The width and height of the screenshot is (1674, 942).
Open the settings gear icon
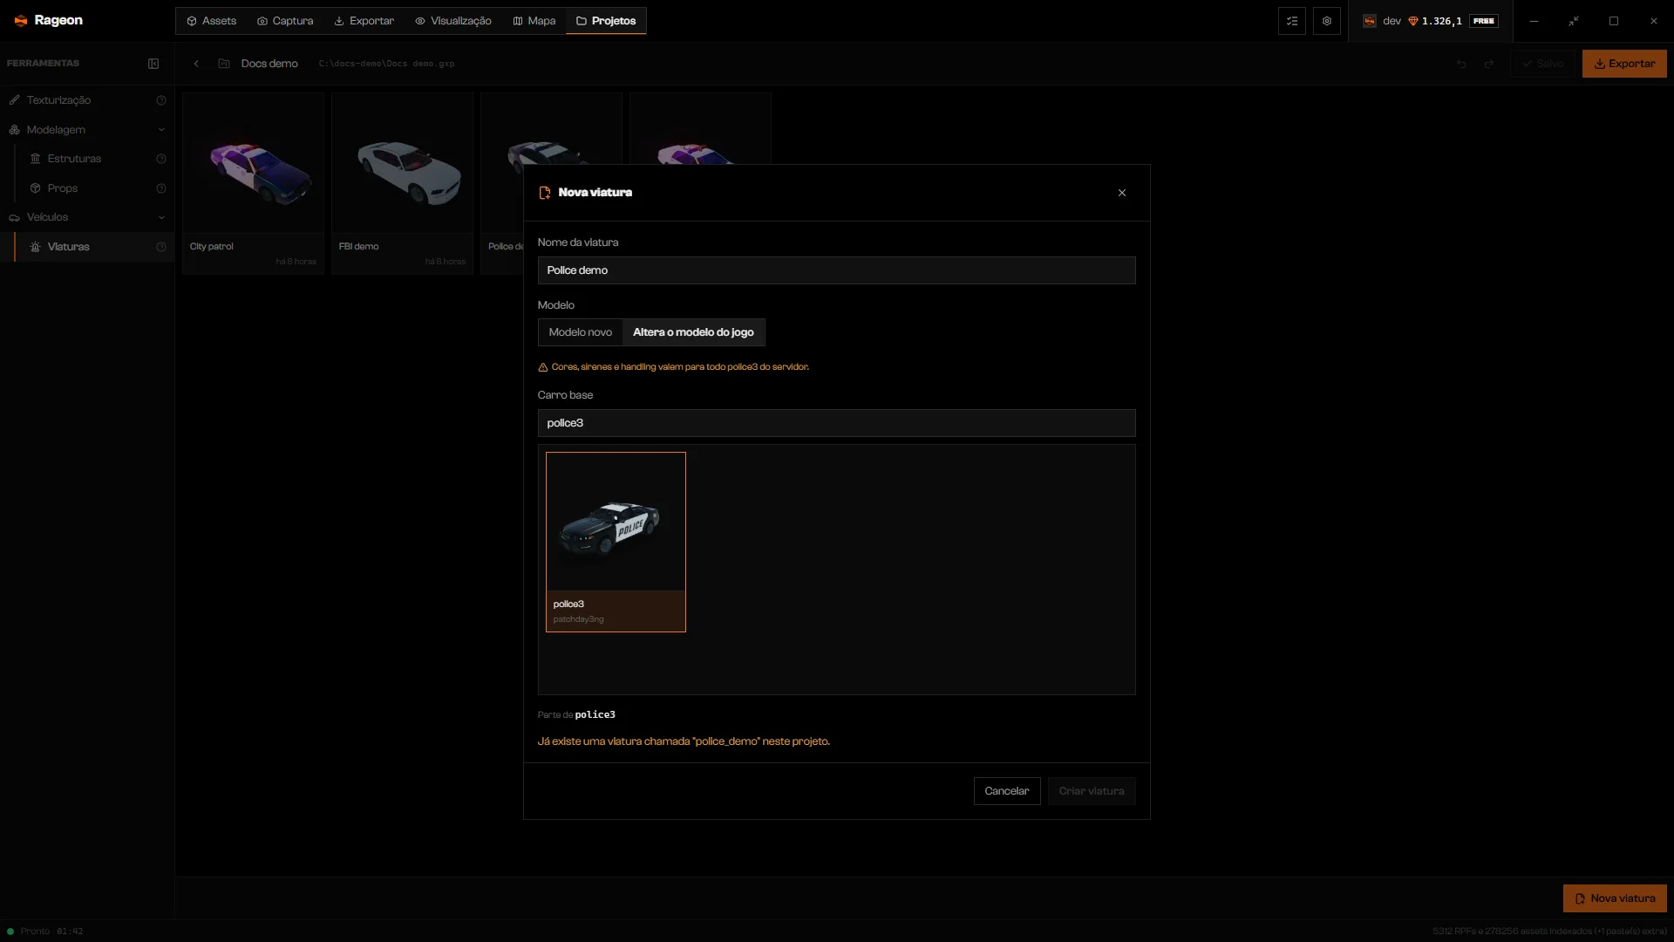coord(1327,21)
